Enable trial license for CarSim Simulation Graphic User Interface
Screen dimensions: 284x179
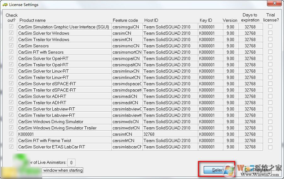click(270, 27)
